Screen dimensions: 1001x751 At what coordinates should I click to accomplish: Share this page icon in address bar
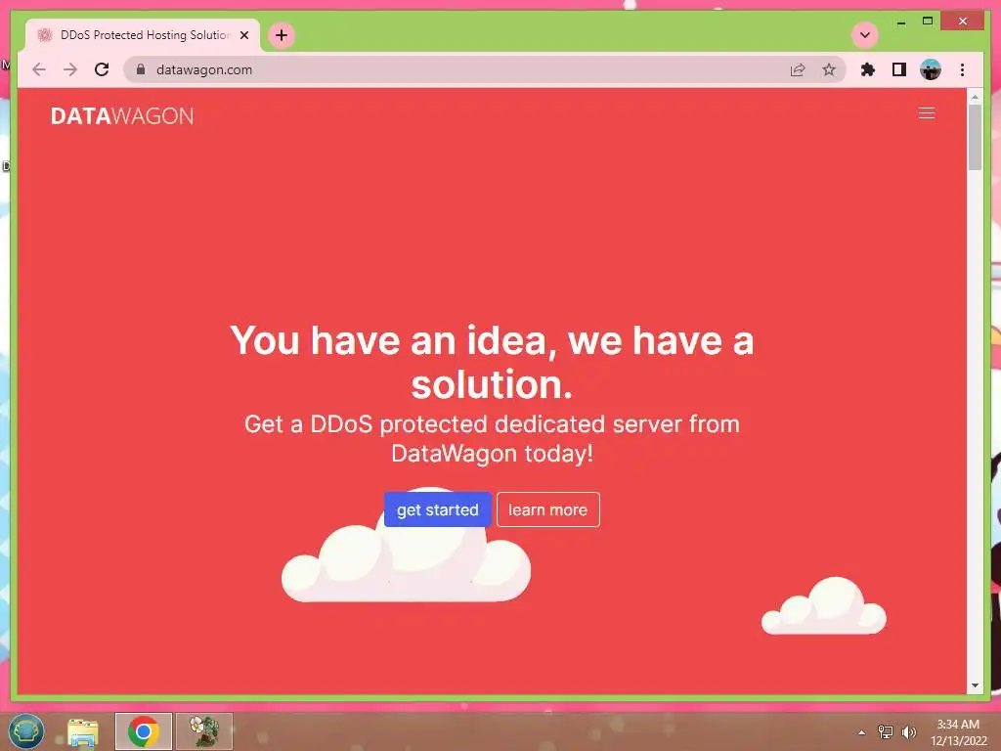pos(798,69)
